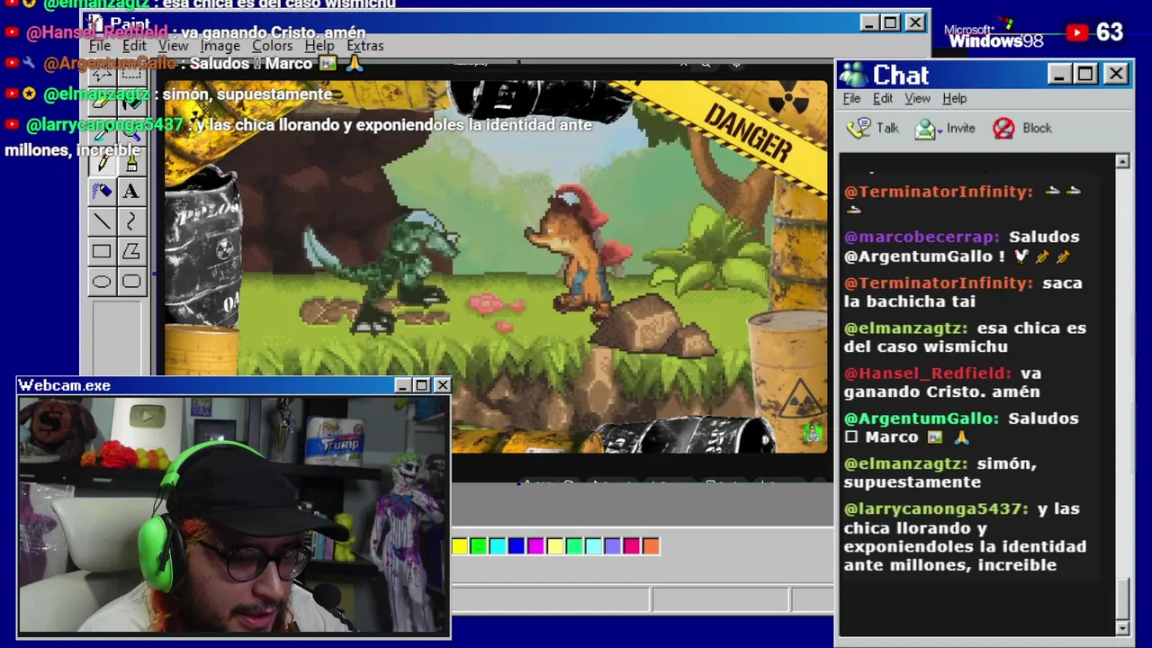Select the Rounded Rectangle tool

131,283
